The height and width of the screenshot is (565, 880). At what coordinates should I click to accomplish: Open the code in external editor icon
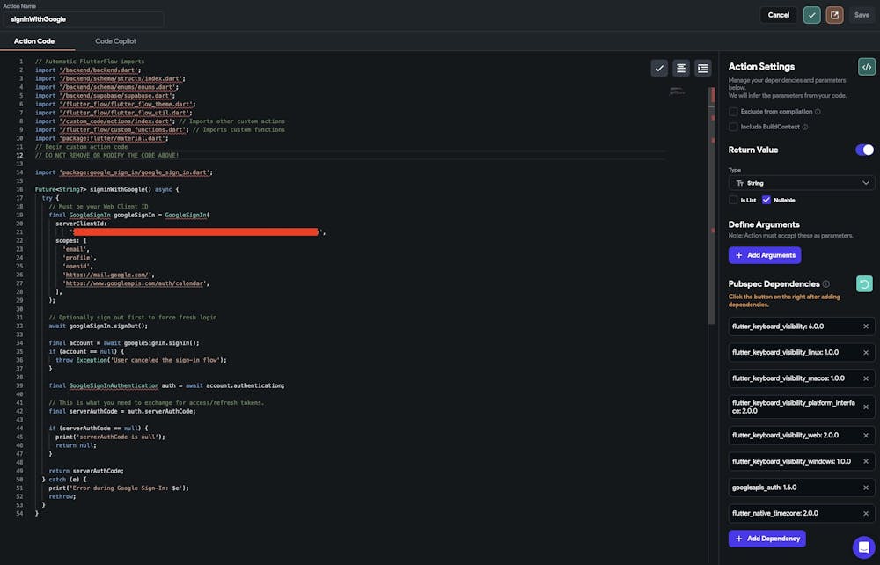[x=834, y=15]
